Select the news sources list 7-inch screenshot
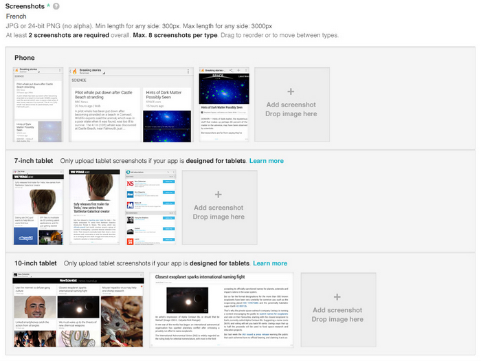 point(148,208)
